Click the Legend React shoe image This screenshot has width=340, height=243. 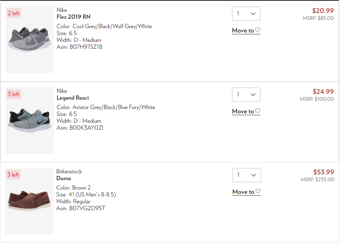[x=29, y=121]
